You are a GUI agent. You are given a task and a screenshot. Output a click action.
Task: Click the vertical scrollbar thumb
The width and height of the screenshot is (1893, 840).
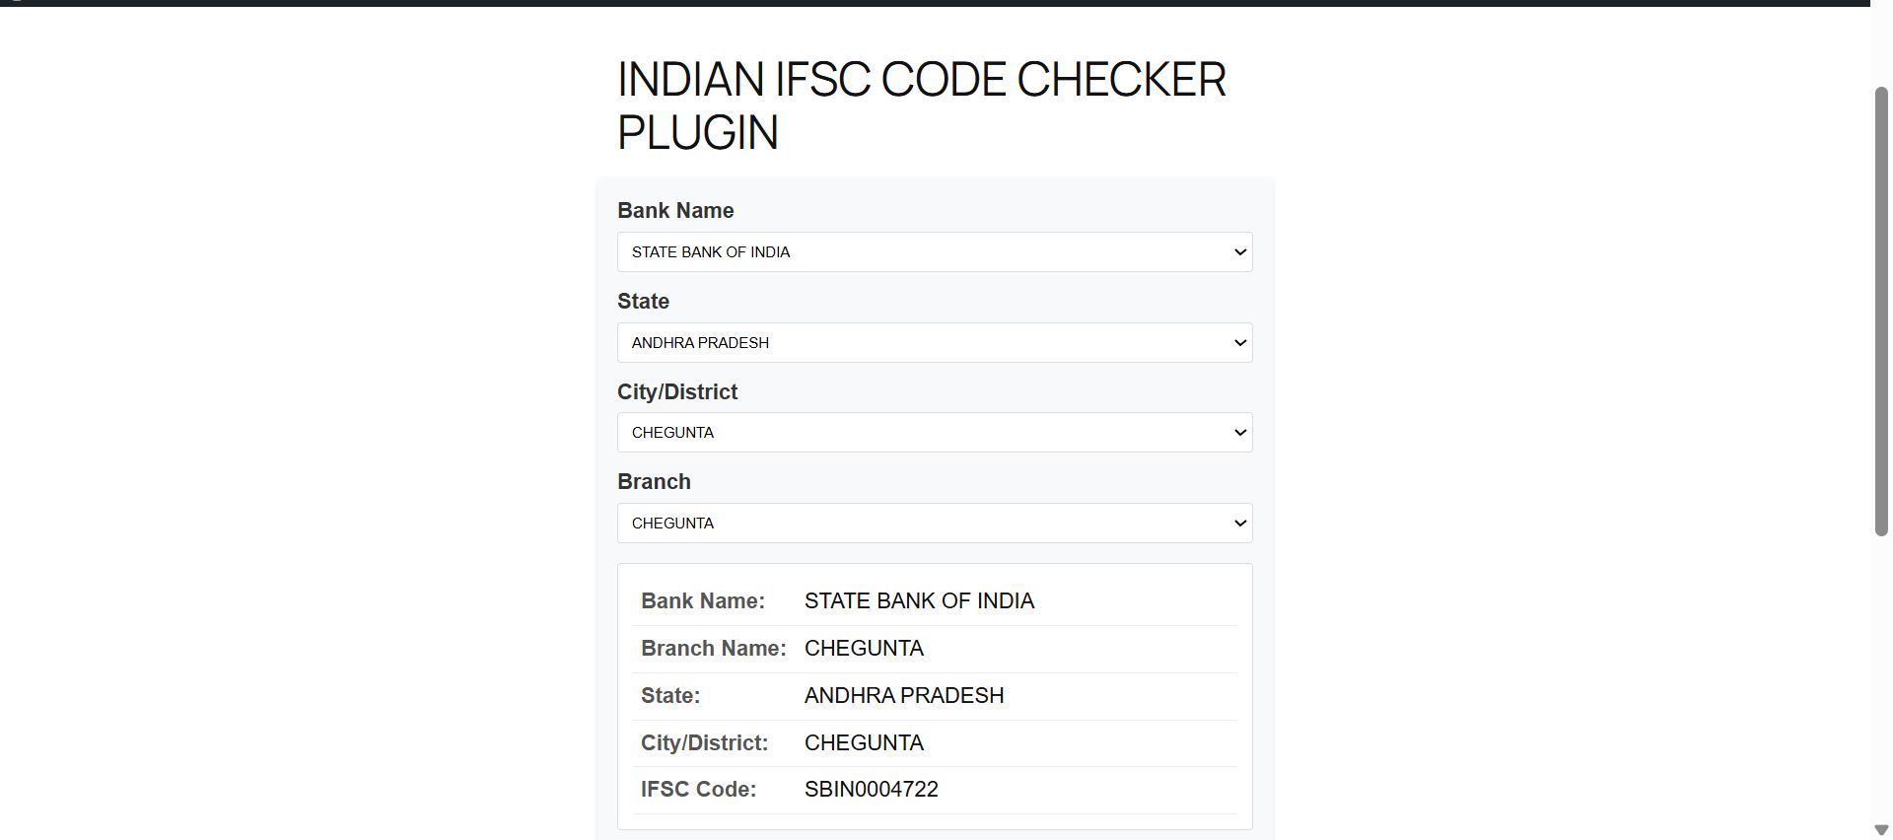tap(1881, 311)
